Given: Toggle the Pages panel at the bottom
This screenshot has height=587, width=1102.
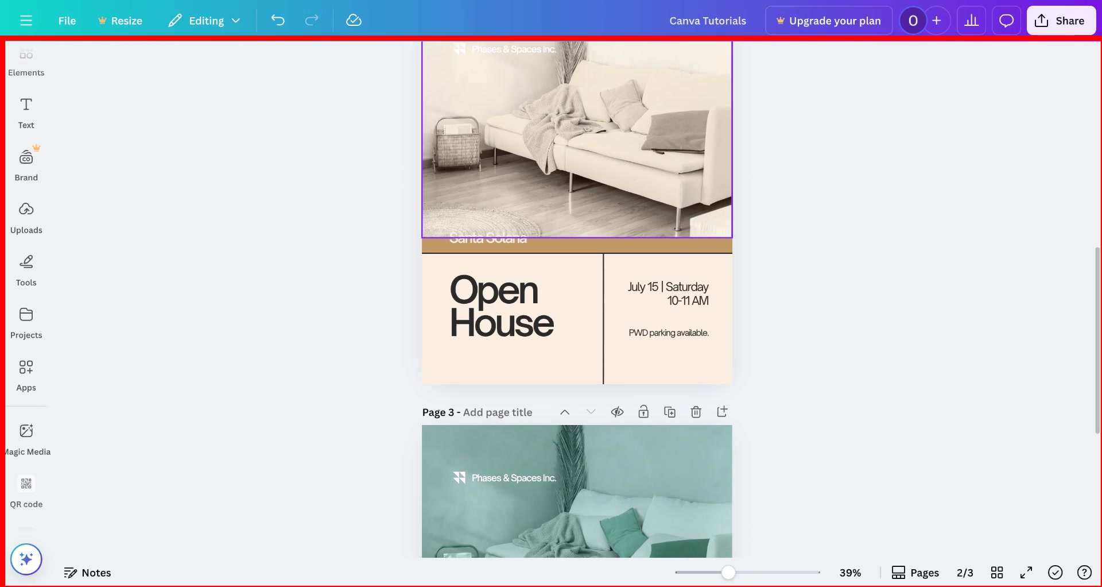Looking at the screenshot, I should coord(915,572).
